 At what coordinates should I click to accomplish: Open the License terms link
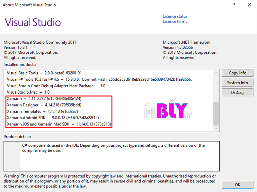[x=175, y=22]
